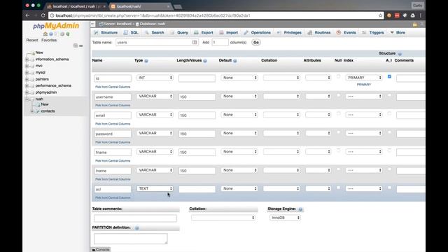The image size is (448, 252).
Task: Click the help icon beside Structure heading
Action: point(400,54)
